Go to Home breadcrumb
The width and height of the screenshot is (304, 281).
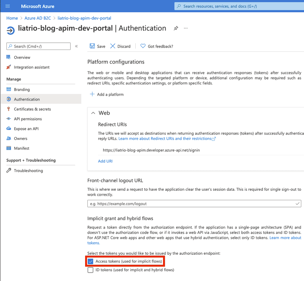12,18
